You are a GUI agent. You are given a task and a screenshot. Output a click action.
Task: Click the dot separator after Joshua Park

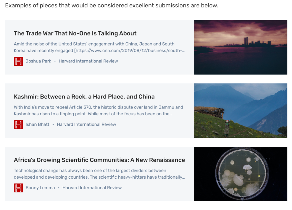(x=55, y=61)
